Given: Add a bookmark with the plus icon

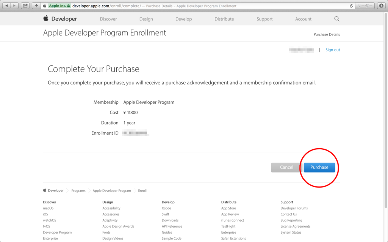Looking at the screenshot, I should click(36, 6).
